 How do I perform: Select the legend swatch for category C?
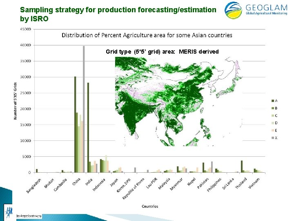pos(273,115)
